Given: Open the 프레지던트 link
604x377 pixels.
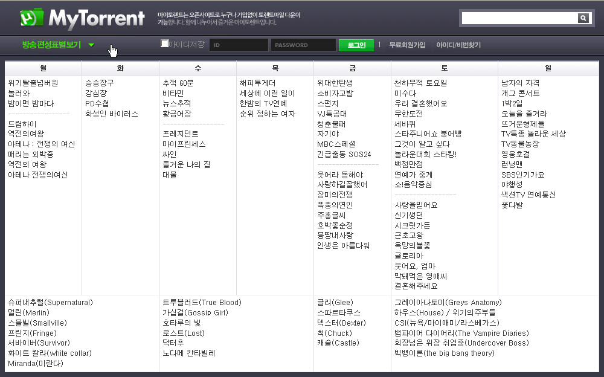Looking at the screenshot, I should [x=180, y=134].
